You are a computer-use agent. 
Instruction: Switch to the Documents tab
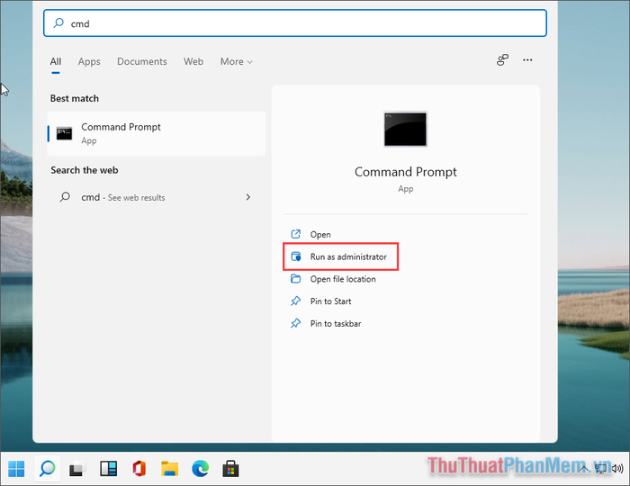click(142, 61)
